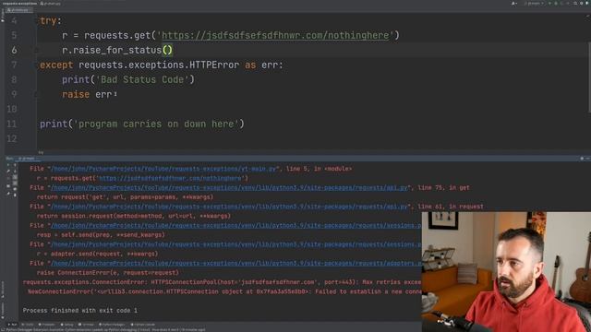Open Run panel options gear icon
Viewport: 591px width, 332px height.
click(582, 159)
